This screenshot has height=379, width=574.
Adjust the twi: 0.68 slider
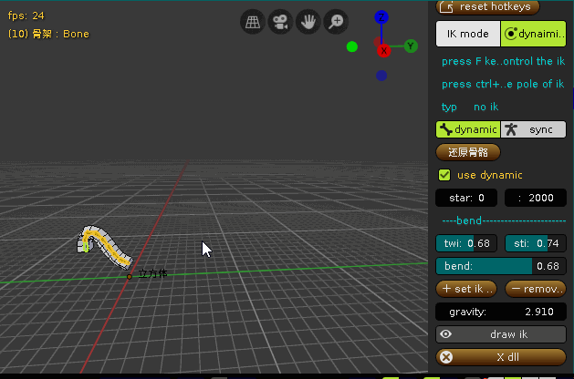tap(466, 243)
